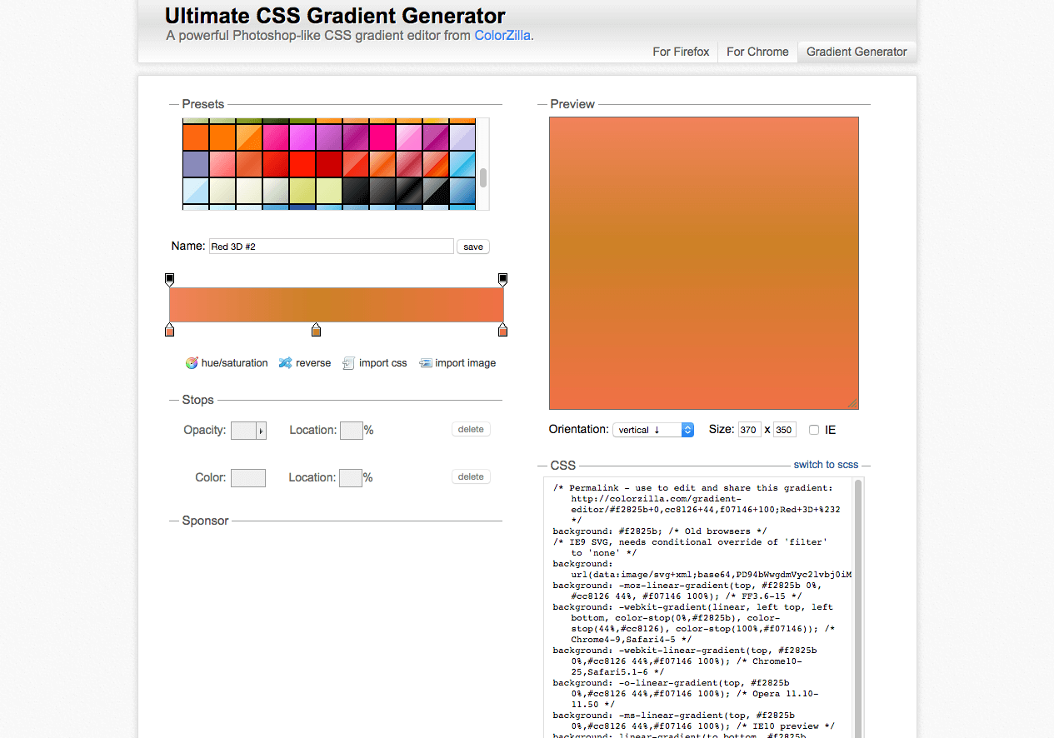The height and width of the screenshot is (738, 1054).
Task: Open the ColorZilla link
Action: coord(502,35)
